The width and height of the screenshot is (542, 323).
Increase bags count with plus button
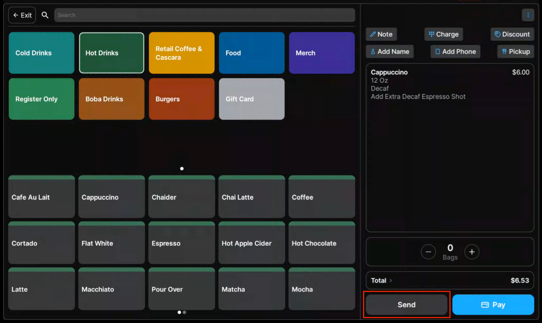coord(472,252)
